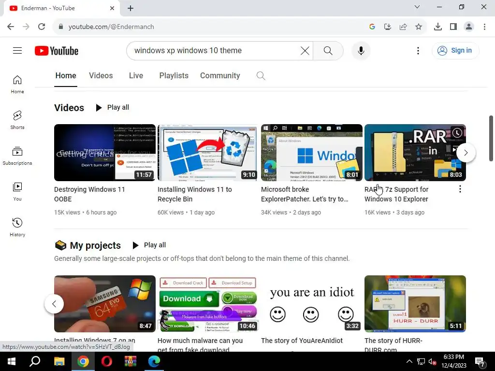Open Installing Windows 11 to Recycle Bin title
Image resolution: width=495 pixels, height=371 pixels.
194,194
